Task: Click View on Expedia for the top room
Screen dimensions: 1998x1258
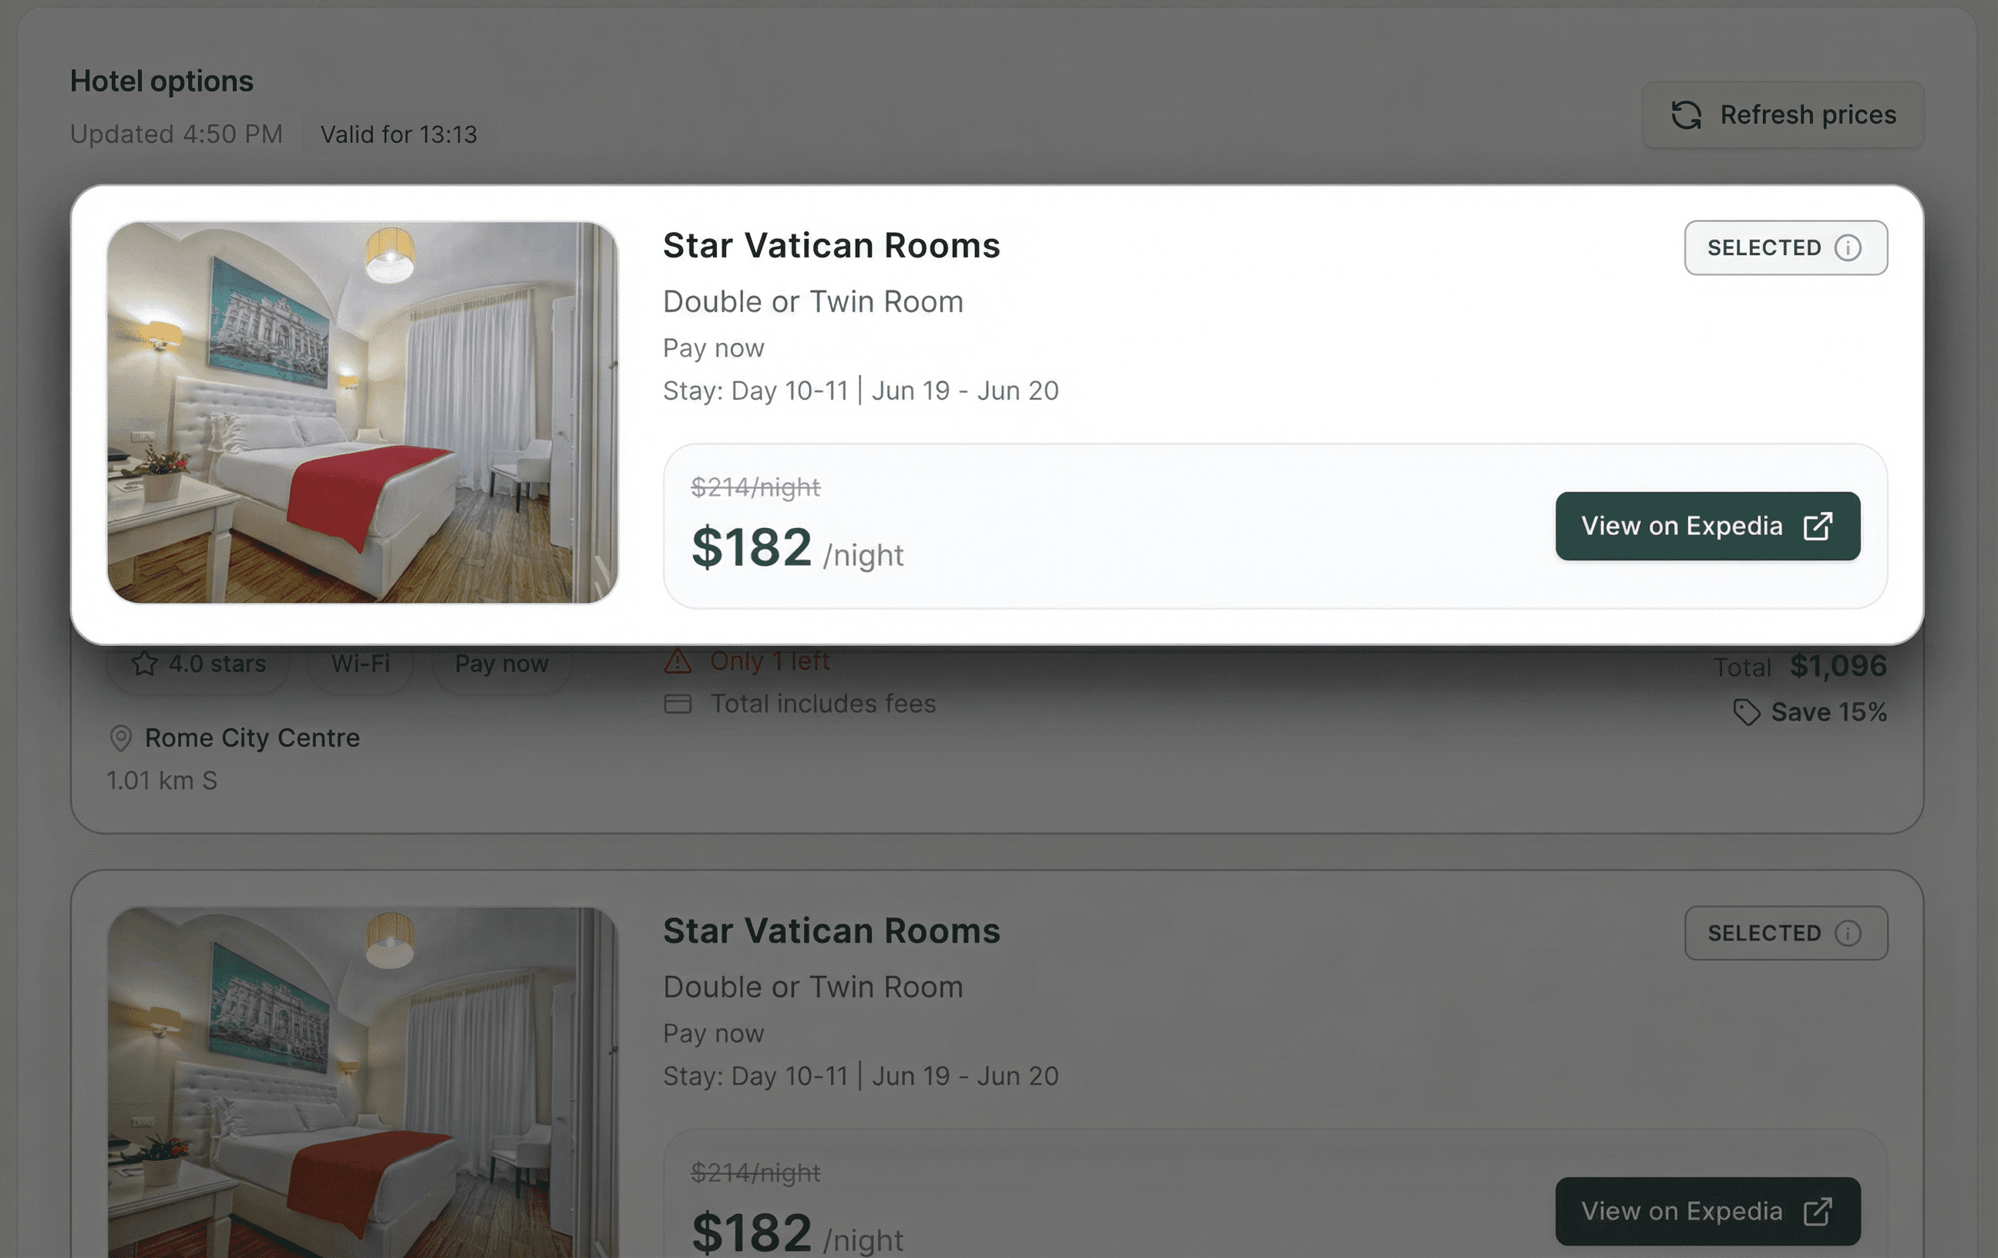Action: tap(1683, 526)
